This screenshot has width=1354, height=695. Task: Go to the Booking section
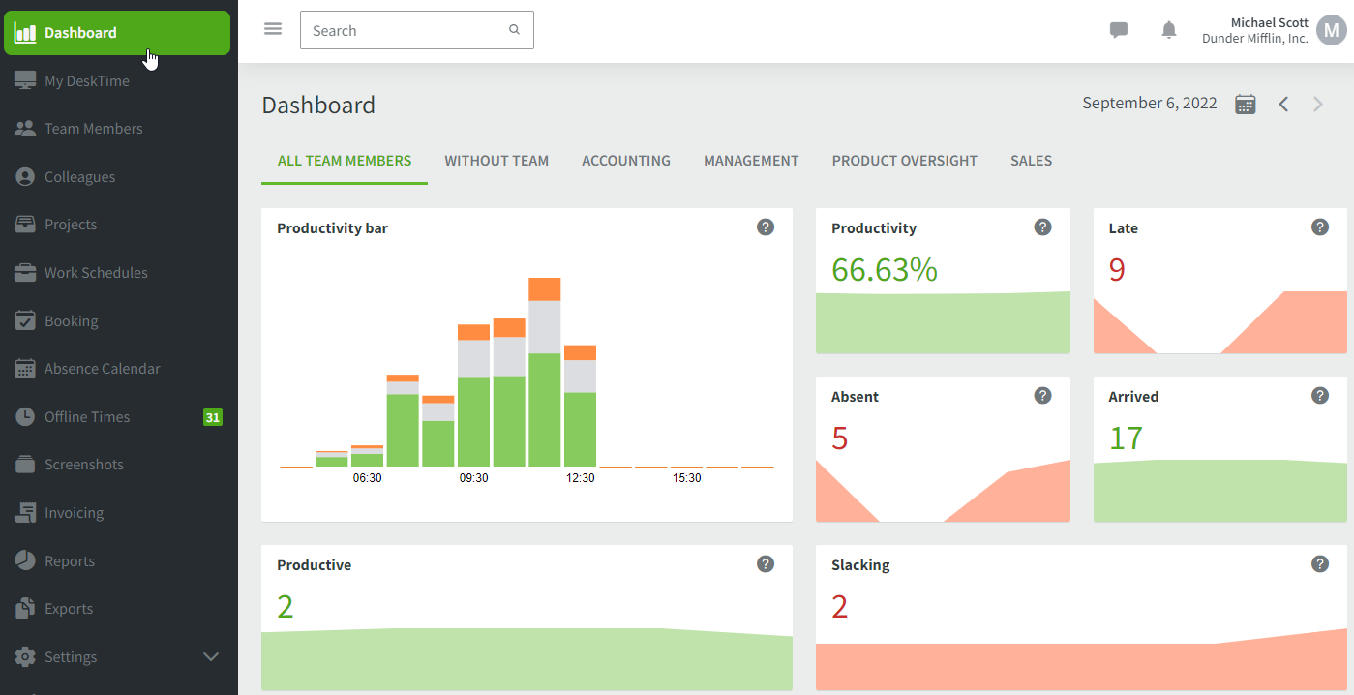click(x=71, y=320)
